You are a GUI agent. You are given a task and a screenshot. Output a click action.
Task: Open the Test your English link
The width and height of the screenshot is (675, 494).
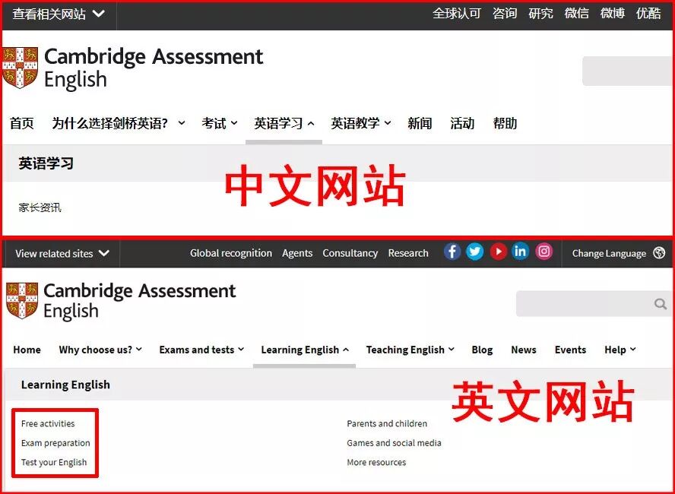tap(54, 463)
